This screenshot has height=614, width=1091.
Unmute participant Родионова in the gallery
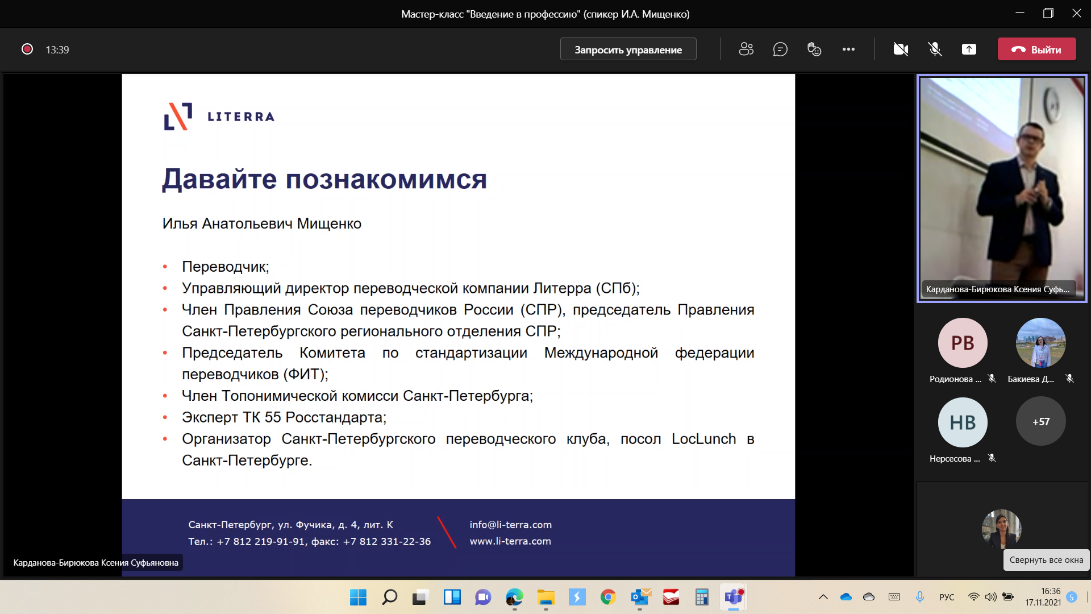(992, 379)
